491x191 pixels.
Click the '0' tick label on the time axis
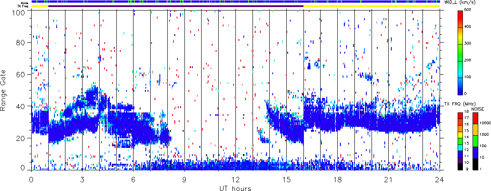tap(31, 180)
